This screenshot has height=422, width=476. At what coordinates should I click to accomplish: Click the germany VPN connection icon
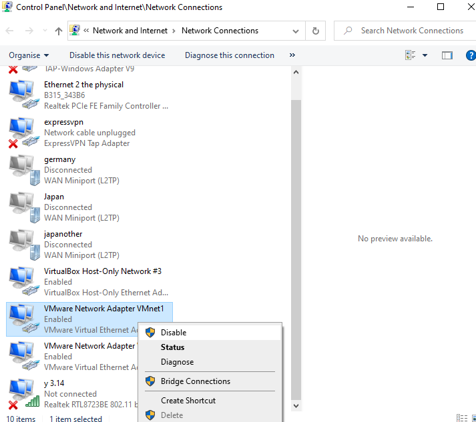24,170
